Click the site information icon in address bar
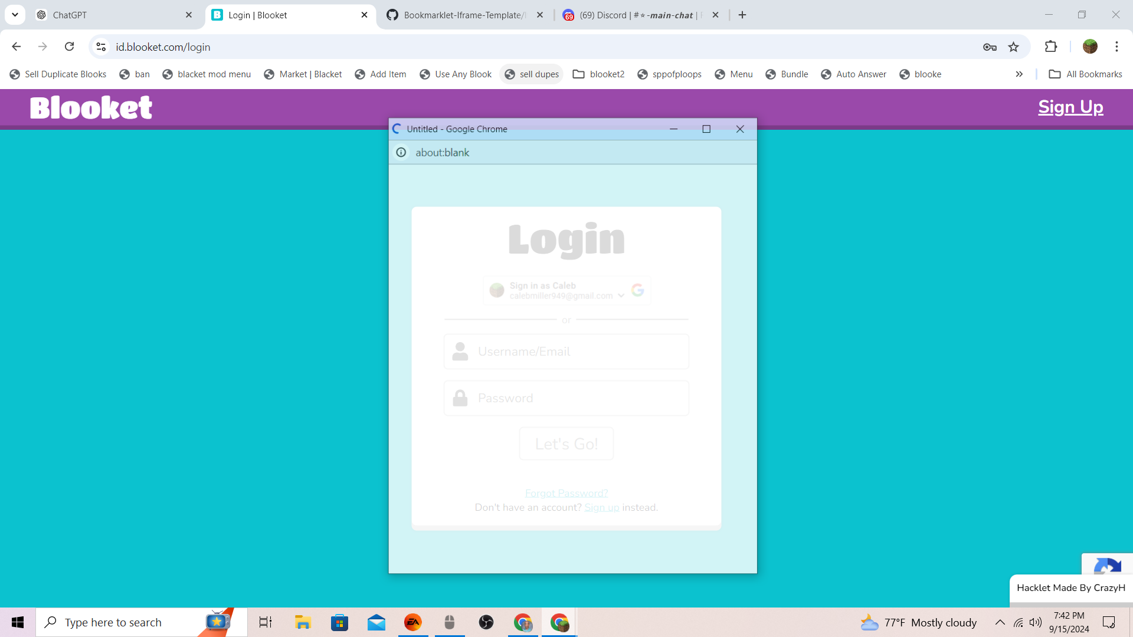The image size is (1133, 637). pos(101,47)
